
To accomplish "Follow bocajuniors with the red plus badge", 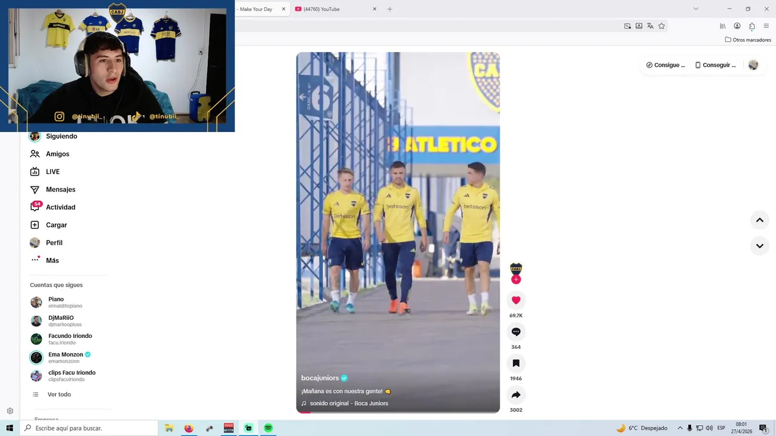I will 516,280.
